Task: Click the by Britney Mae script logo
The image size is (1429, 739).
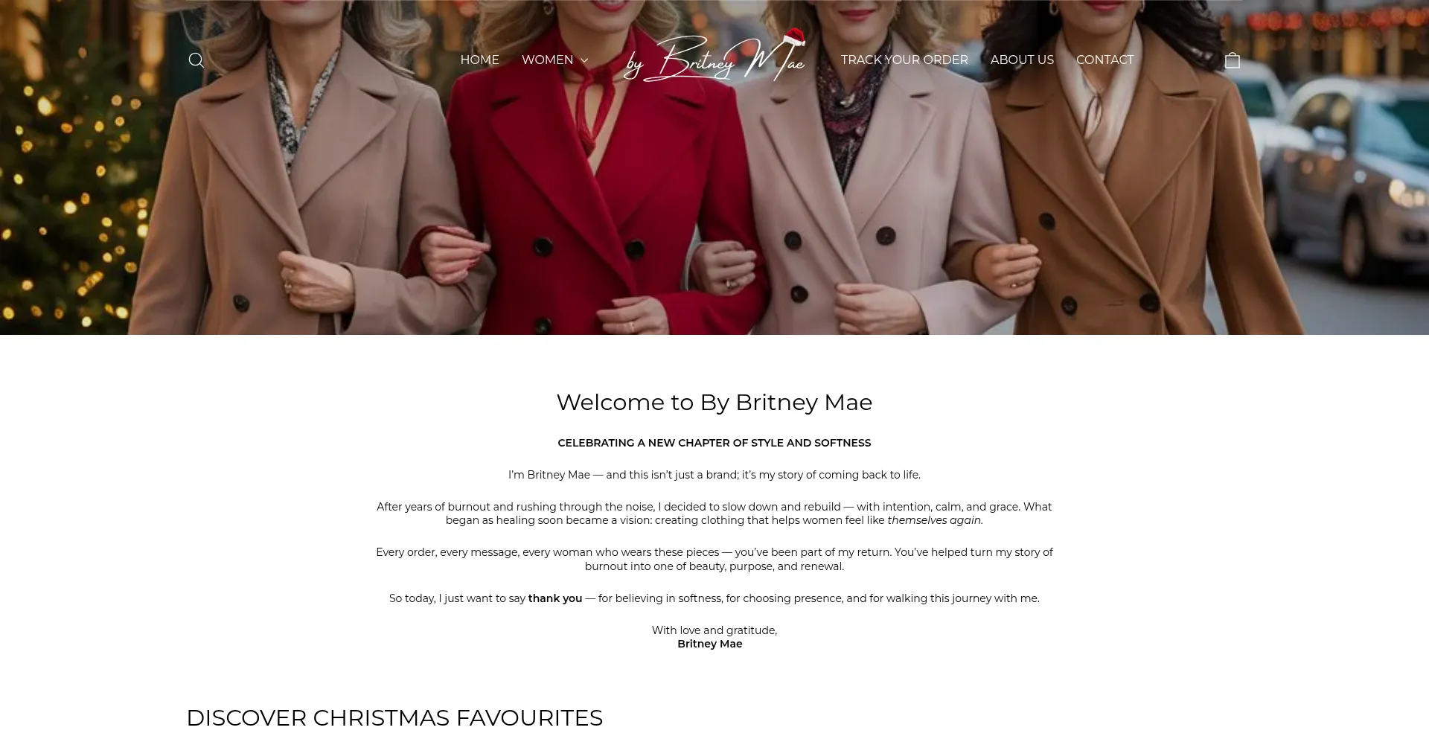Action: coord(714,57)
